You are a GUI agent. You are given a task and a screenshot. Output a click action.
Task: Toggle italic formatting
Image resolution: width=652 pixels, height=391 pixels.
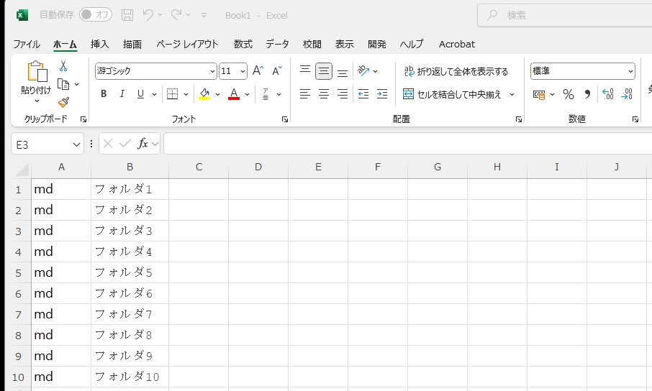click(x=122, y=94)
